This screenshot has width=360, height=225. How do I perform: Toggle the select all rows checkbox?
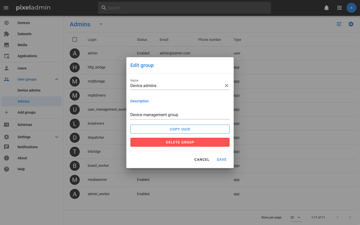[75, 39]
